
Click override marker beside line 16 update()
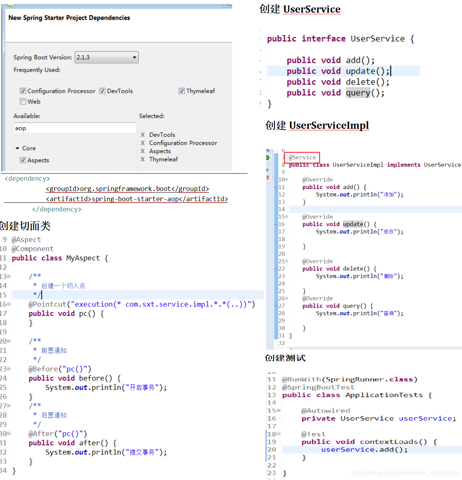coord(276,224)
